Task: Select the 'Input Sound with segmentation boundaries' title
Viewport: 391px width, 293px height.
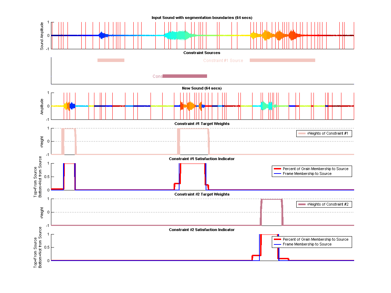Action: point(202,18)
